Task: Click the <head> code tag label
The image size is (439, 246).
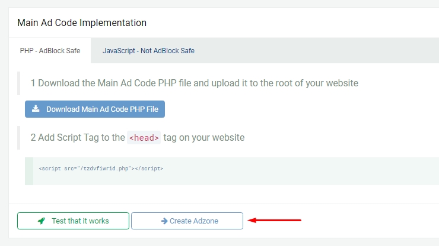Action: point(144,138)
